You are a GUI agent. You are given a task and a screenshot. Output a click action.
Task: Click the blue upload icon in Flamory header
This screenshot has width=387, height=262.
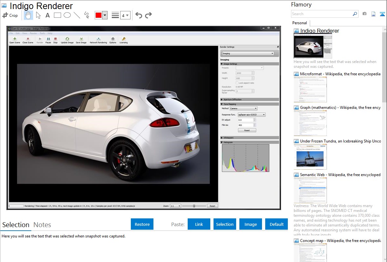(x=382, y=14)
